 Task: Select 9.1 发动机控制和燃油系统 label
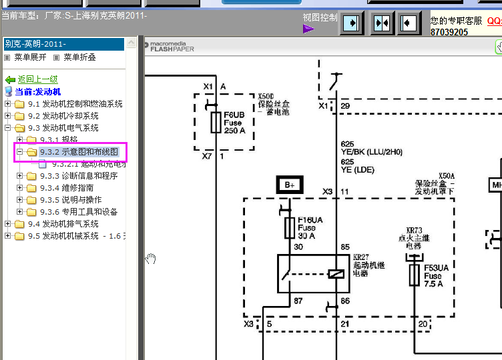(x=75, y=104)
